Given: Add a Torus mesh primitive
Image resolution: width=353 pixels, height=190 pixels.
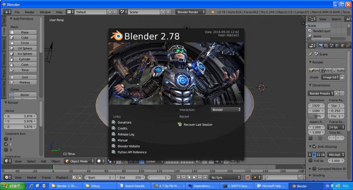Looking at the screenshot, I should coord(25,70).
